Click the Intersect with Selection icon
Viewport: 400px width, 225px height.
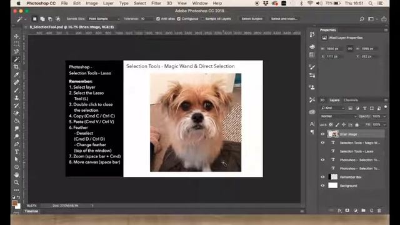tap(58, 19)
